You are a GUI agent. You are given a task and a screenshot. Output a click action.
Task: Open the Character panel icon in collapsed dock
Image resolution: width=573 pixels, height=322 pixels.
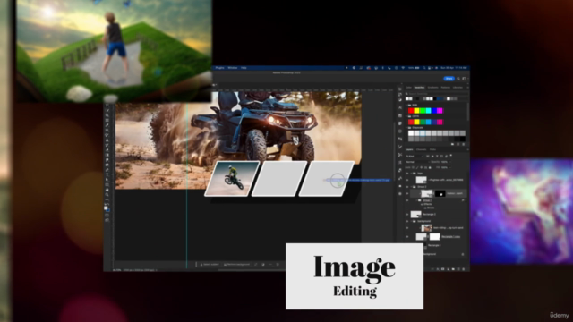coord(400,107)
